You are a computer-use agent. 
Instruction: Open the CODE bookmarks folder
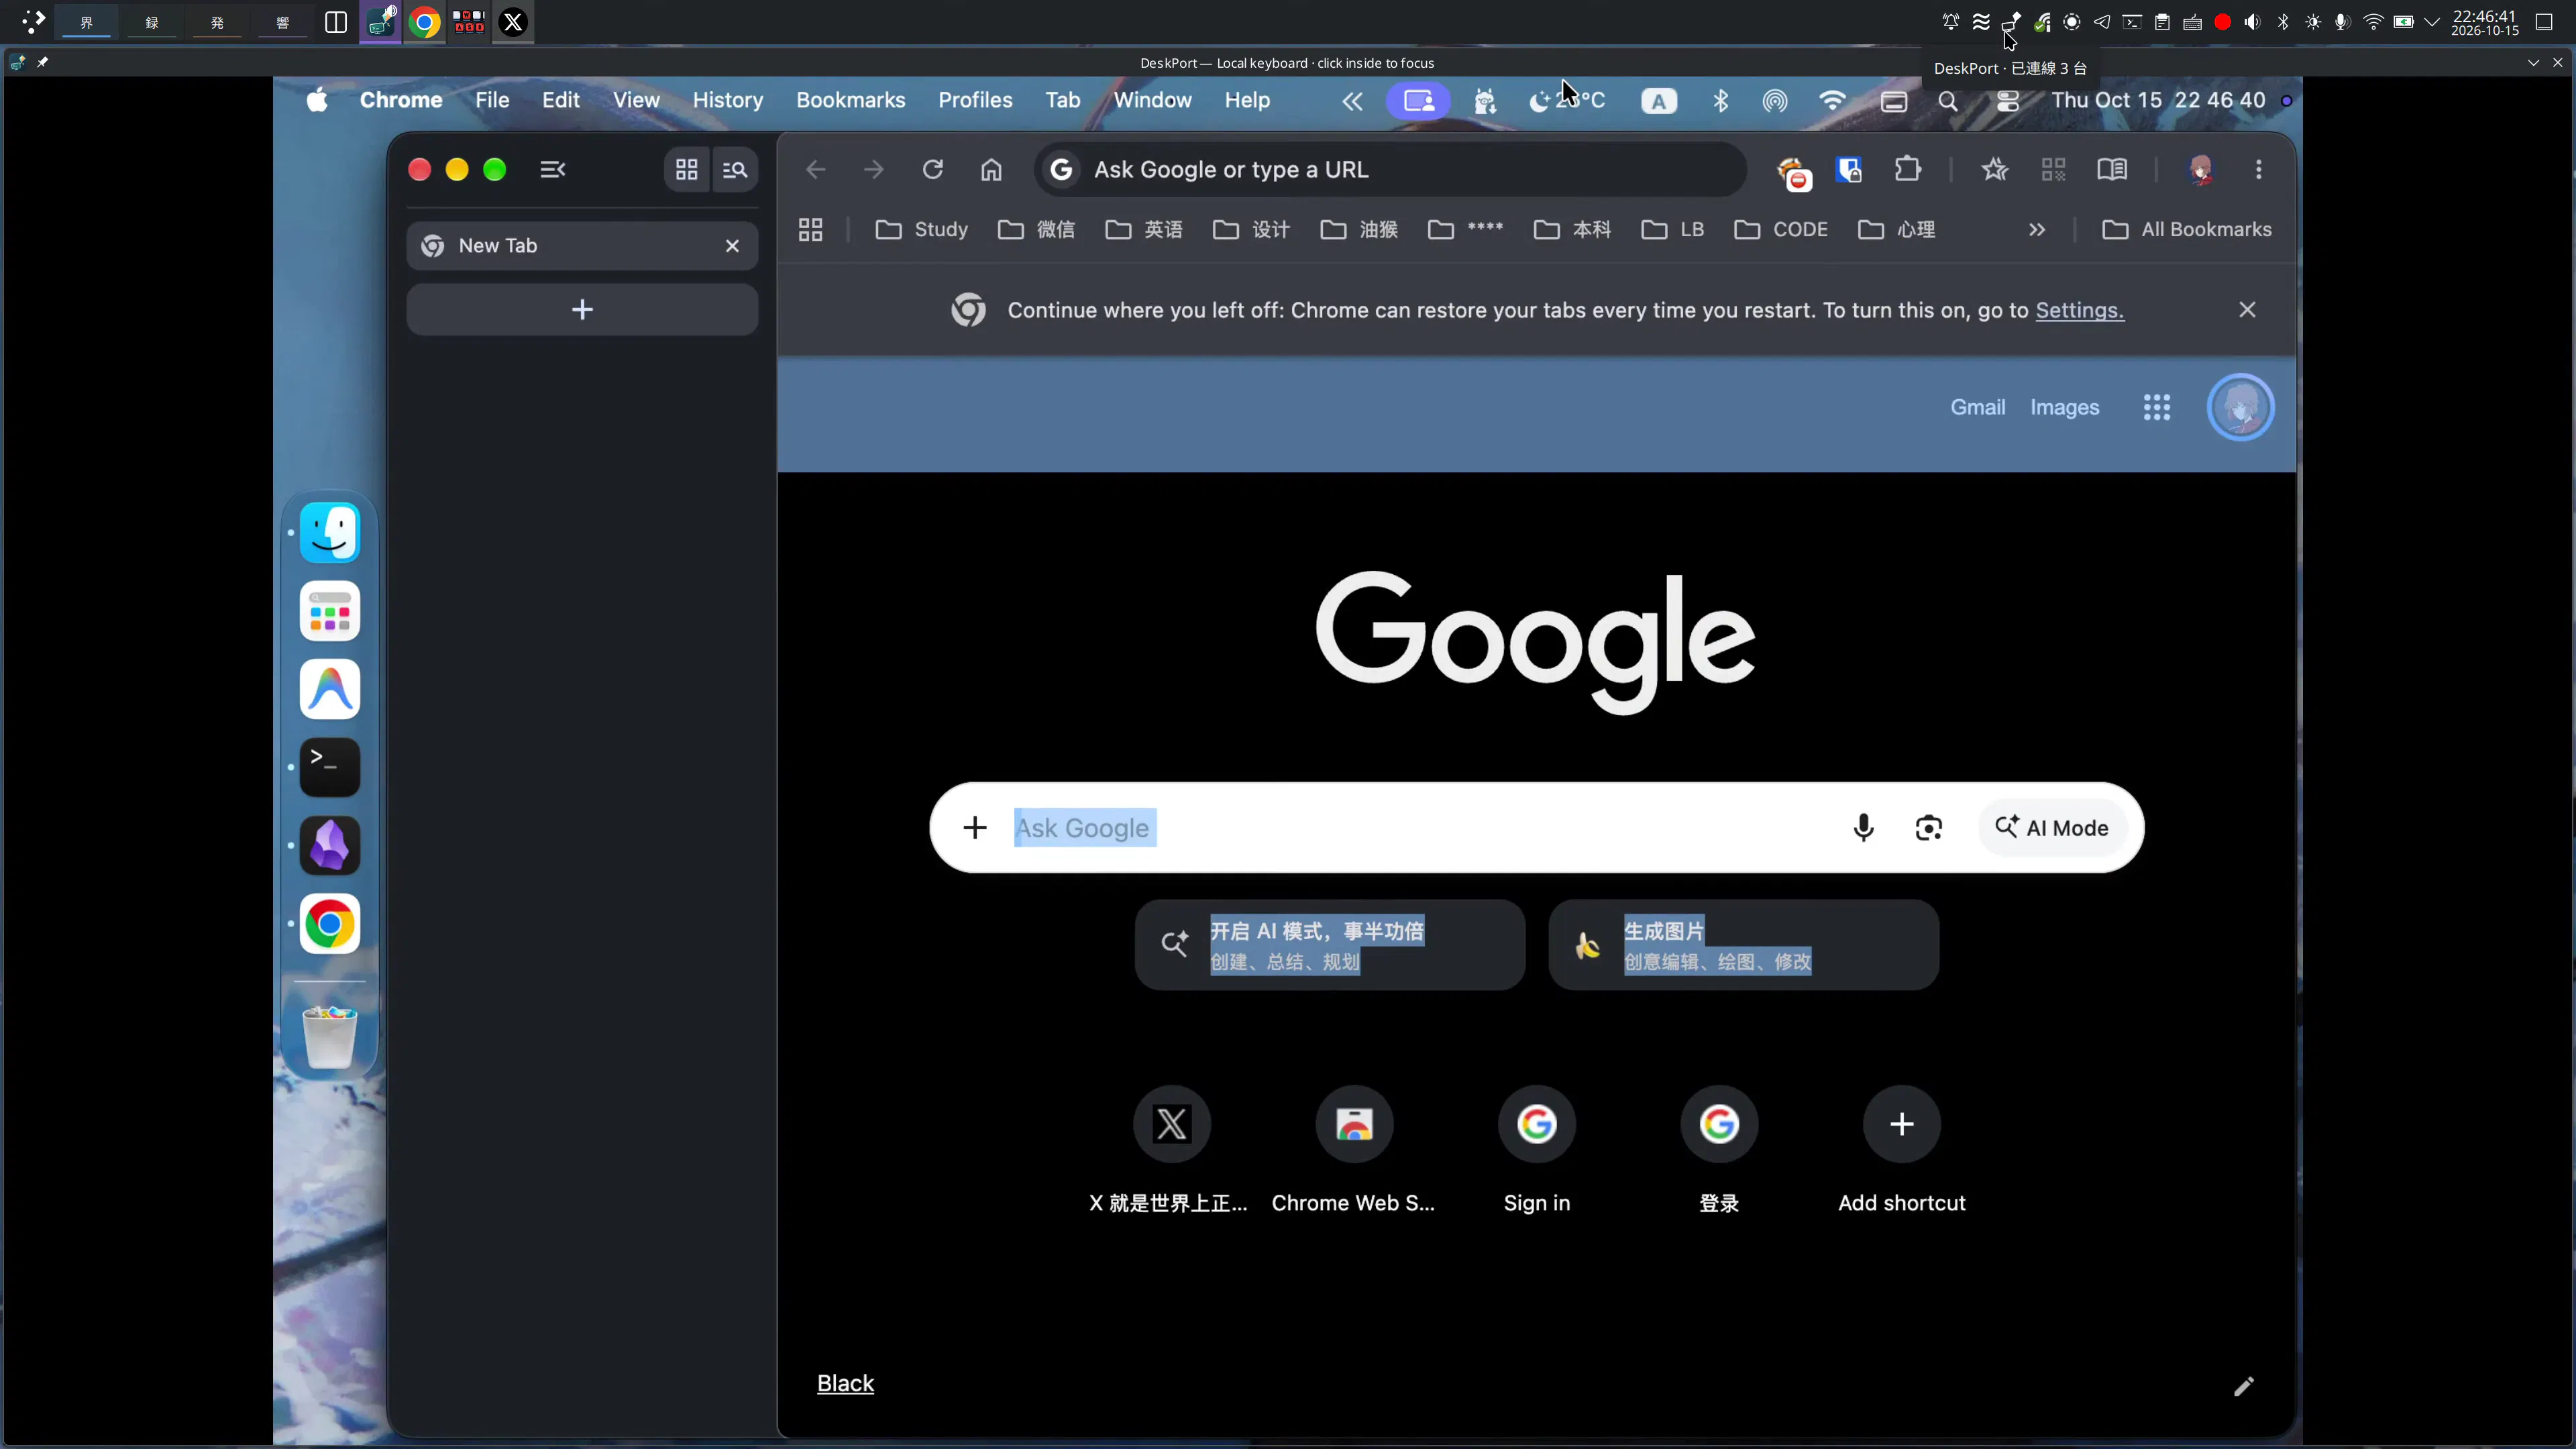click(x=1781, y=230)
